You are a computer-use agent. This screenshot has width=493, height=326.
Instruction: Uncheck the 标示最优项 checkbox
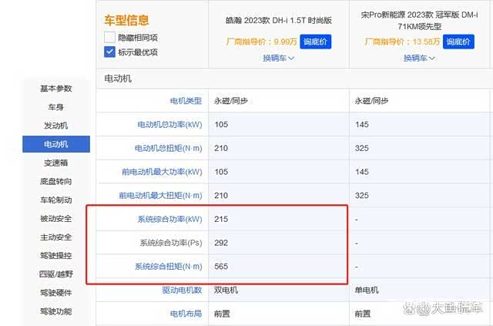109,52
